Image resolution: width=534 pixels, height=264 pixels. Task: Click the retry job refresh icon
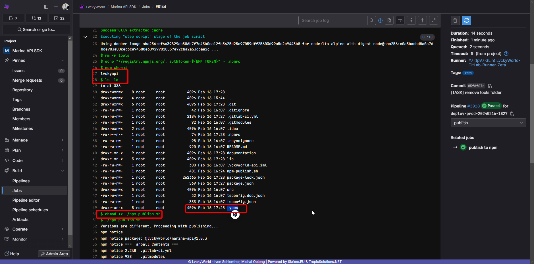[466, 20]
